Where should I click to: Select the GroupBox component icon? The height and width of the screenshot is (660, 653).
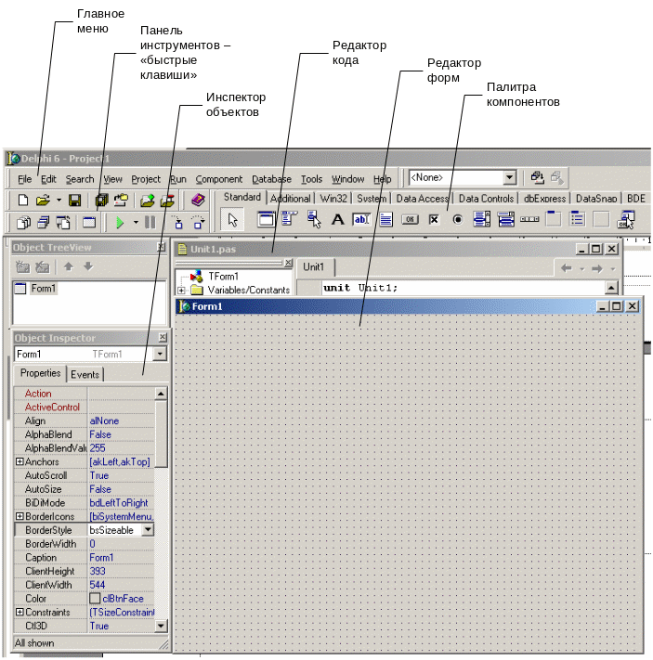(554, 219)
